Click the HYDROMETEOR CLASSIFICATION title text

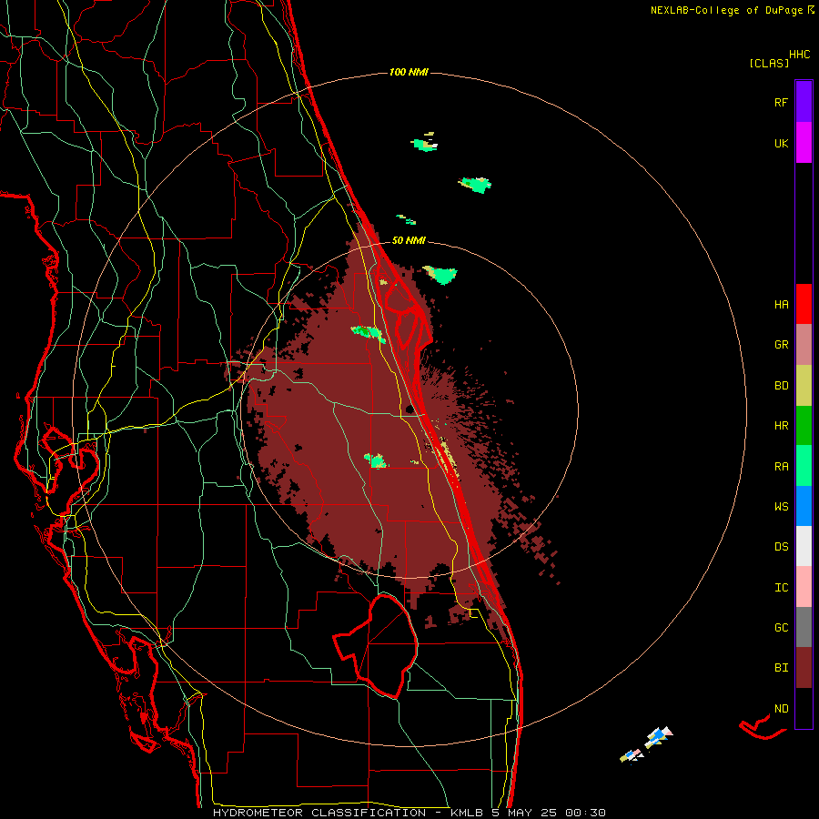point(319,813)
